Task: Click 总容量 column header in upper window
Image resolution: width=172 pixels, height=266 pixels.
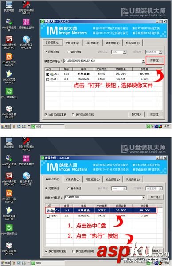Action: [144, 69]
